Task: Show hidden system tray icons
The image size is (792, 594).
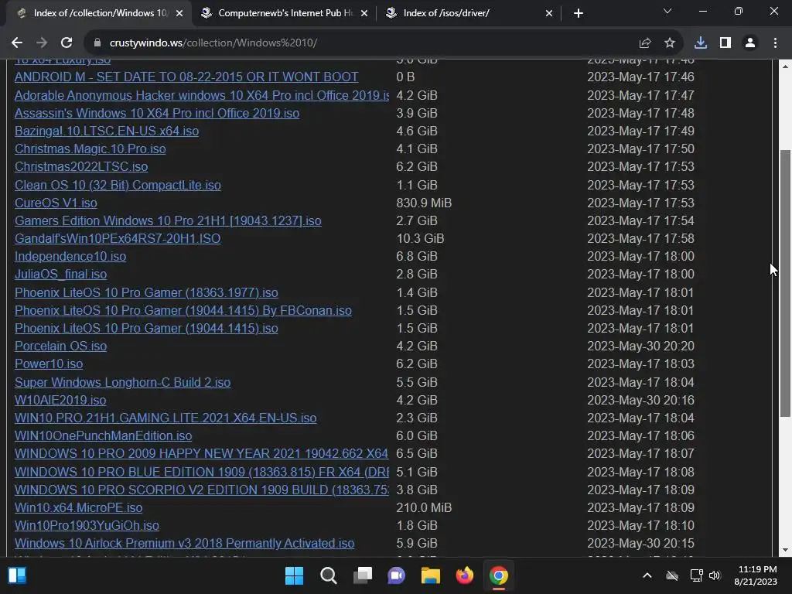Action: tap(647, 575)
